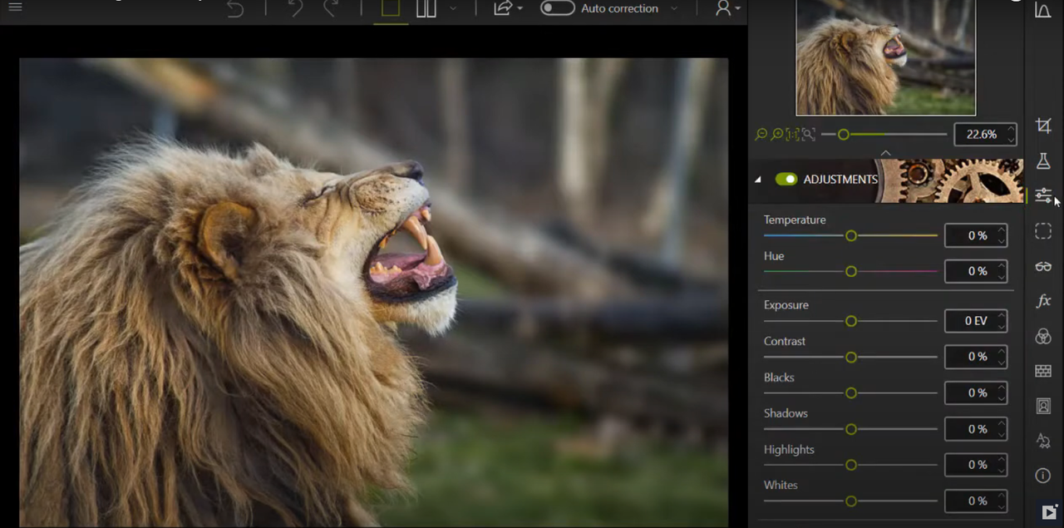This screenshot has height=528, width=1064.
Task: Disable the Adjustments toggle switch
Action: 786,179
